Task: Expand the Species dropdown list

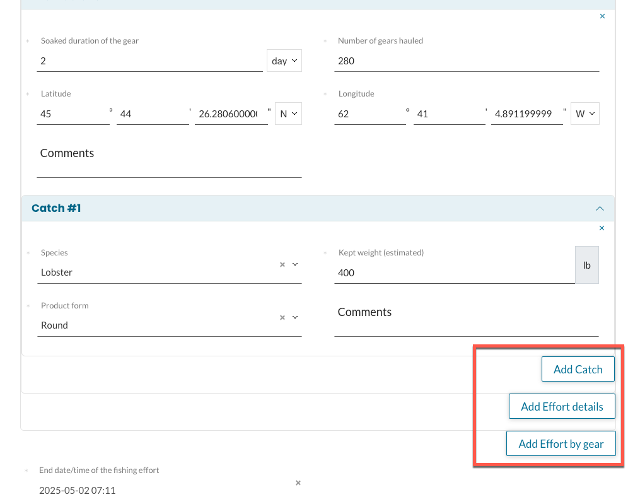Action: pyautogui.click(x=295, y=265)
